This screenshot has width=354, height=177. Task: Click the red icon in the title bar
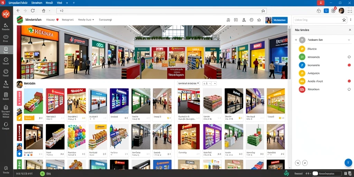tap(320, 3)
